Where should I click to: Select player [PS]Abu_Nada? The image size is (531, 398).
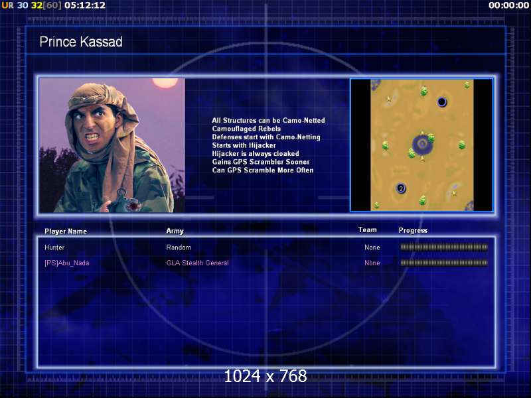67,263
